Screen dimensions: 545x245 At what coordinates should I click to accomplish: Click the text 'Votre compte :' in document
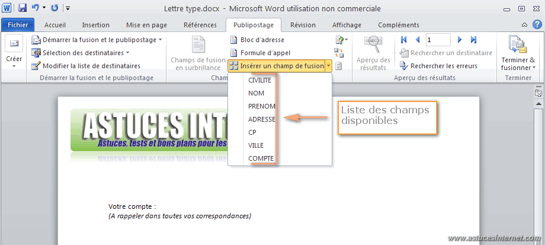132,206
